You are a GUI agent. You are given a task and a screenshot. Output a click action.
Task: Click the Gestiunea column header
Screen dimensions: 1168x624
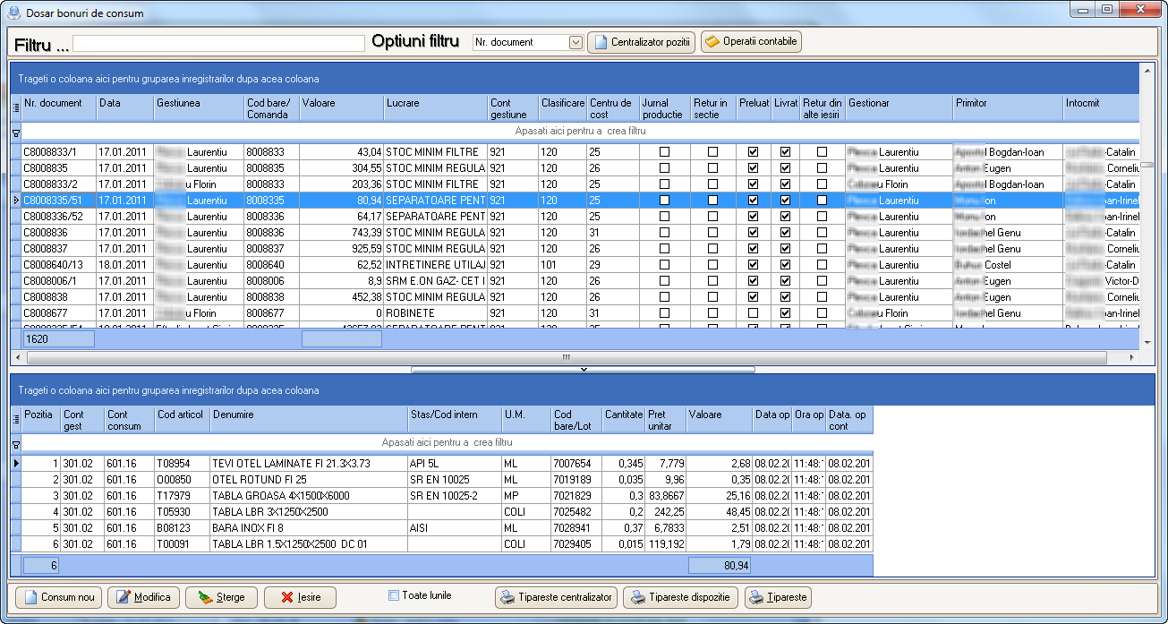199,108
